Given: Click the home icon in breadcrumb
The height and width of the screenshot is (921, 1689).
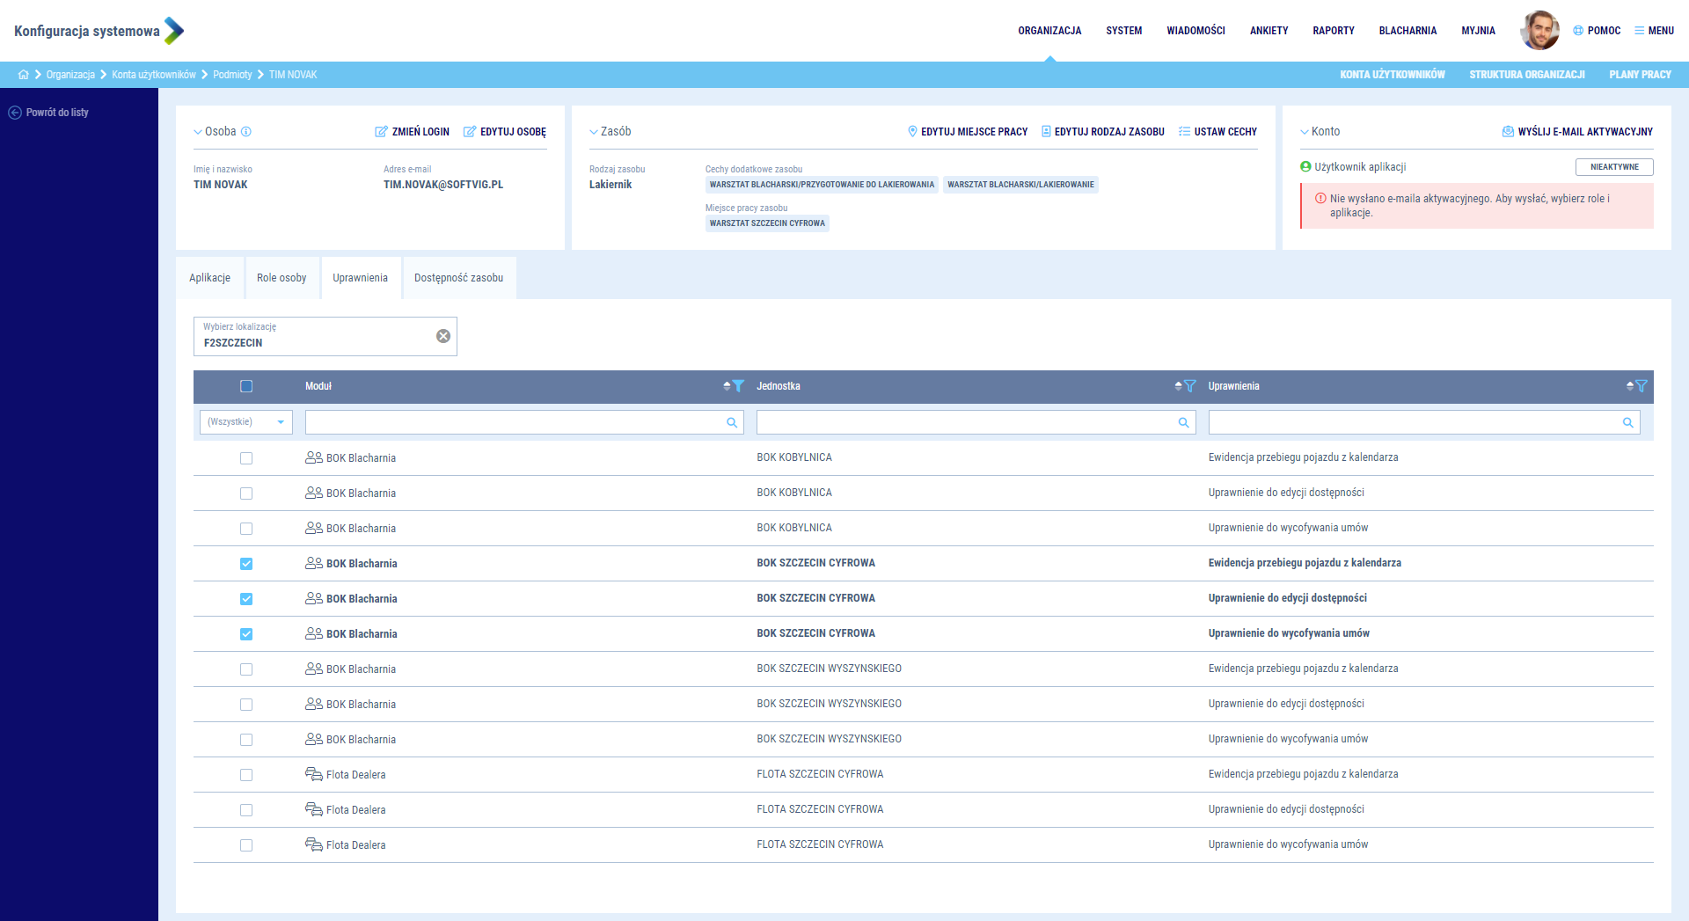Looking at the screenshot, I should [x=23, y=75].
